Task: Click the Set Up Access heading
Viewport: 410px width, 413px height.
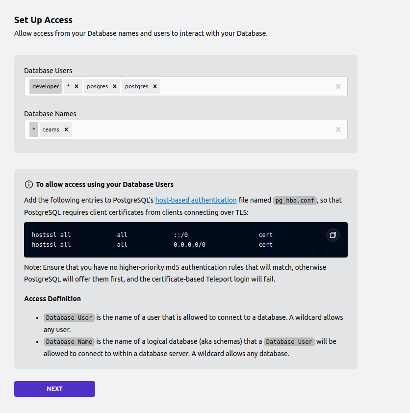Action: coord(43,20)
